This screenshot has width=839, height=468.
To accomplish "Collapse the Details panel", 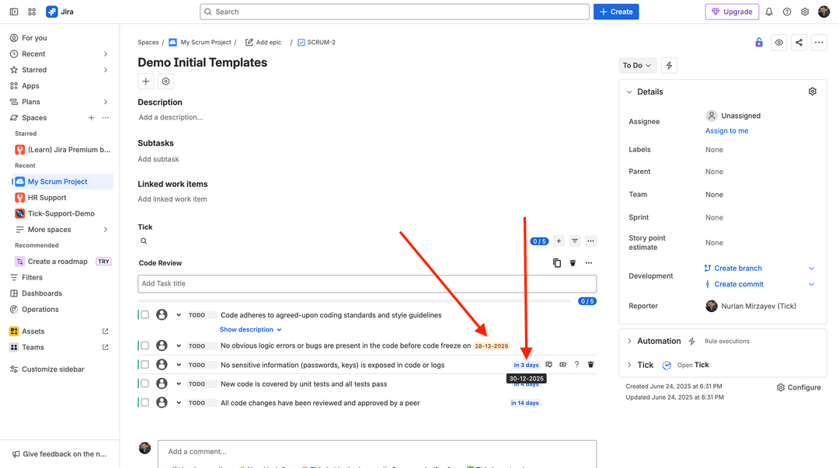I will coord(629,92).
